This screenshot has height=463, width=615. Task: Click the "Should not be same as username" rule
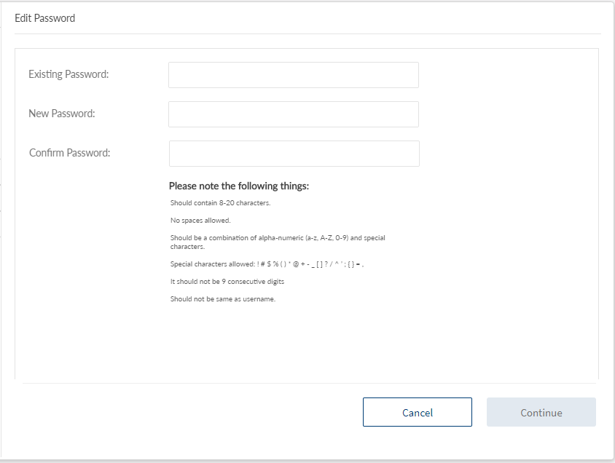tap(223, 299)
